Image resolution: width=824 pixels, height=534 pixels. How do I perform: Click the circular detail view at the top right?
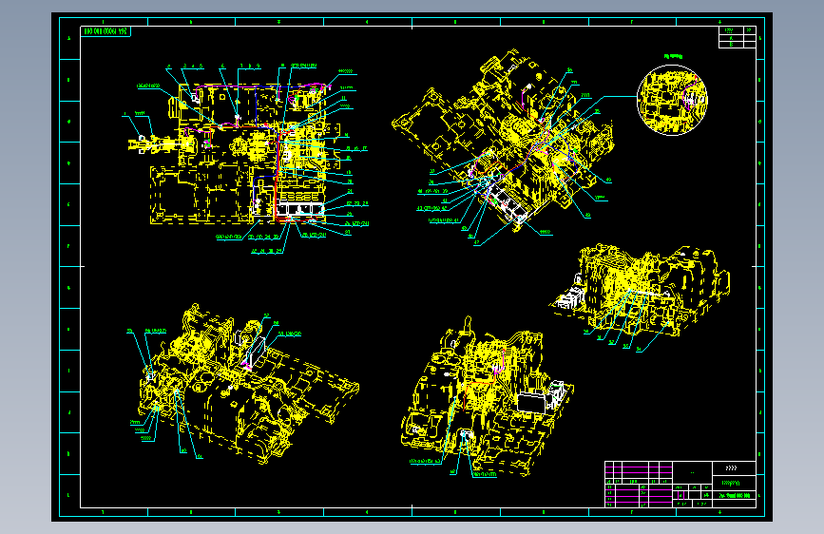click(672, 100)
